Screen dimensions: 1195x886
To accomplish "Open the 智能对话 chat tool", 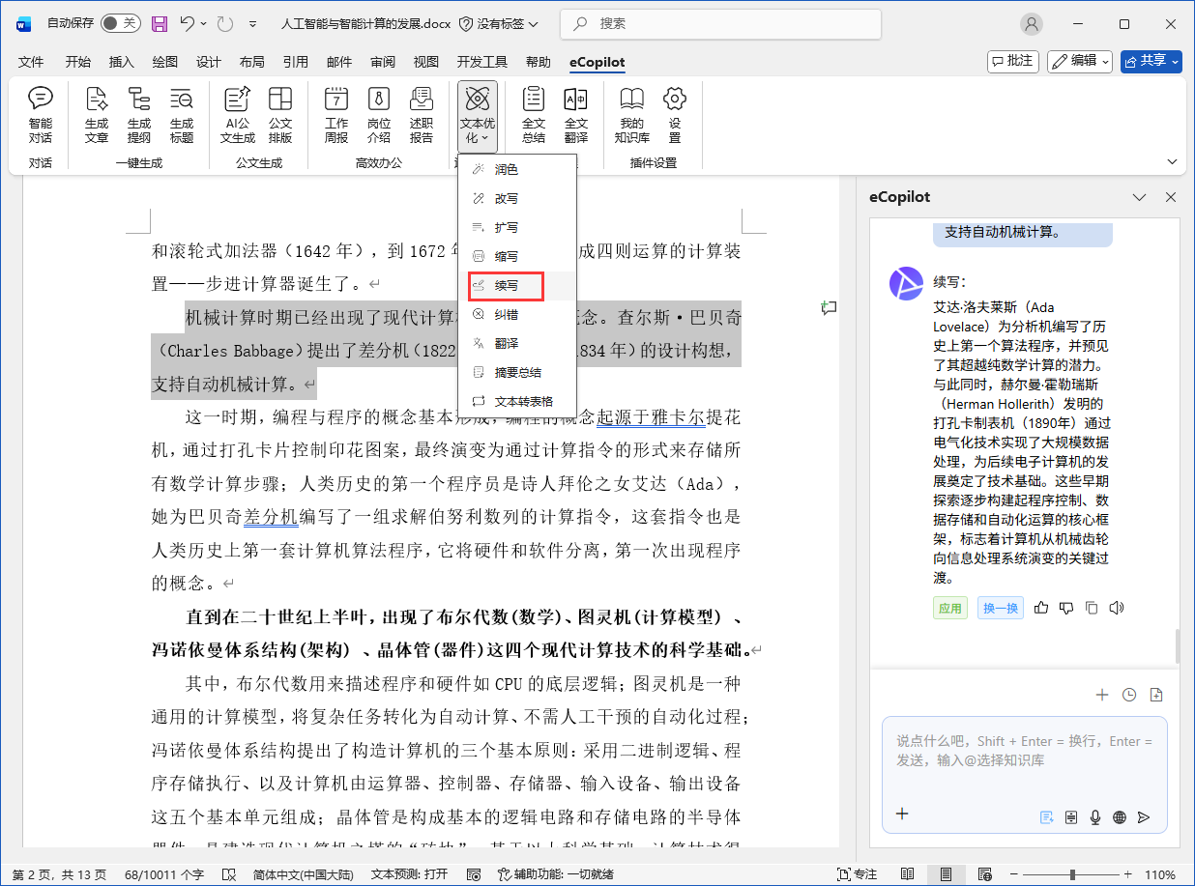I will pyautogui.click(x=41, y=114).
